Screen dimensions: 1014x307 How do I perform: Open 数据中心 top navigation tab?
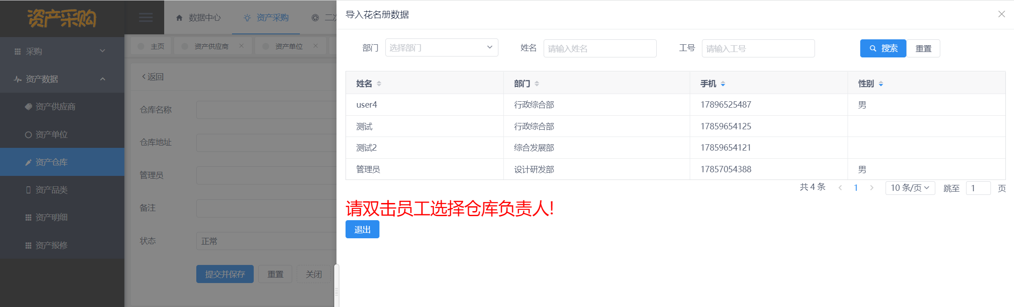click(x=198, y=18)
